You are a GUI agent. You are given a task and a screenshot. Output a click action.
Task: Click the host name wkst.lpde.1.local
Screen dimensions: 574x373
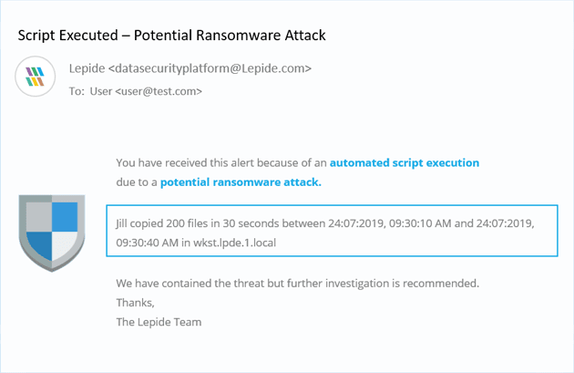pyautogui.click(x=235, y=243)
